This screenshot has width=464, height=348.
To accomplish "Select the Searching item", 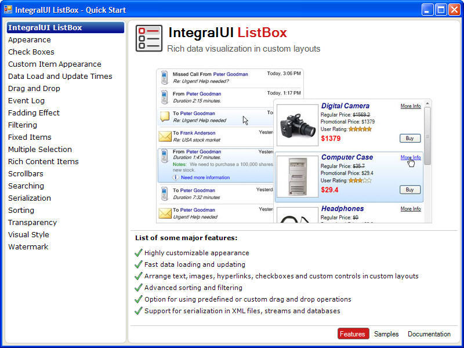I will (x=26, y=186).
